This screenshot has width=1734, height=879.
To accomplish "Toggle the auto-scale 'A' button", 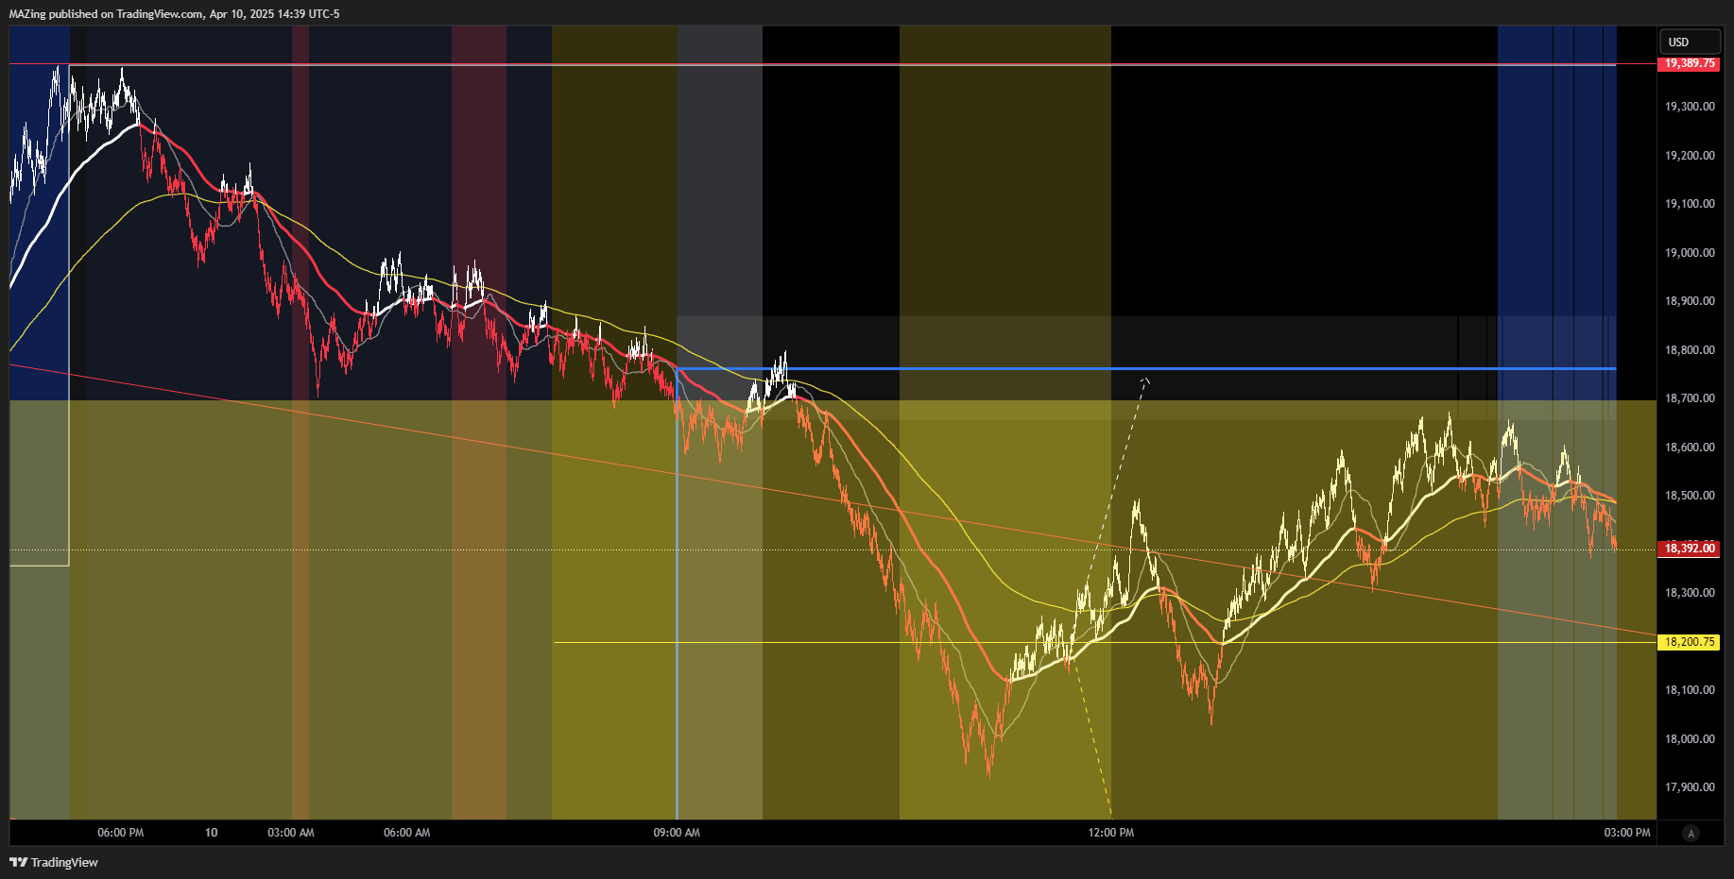I will [1691, 833].
